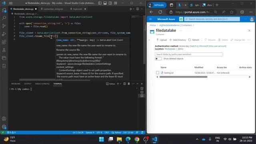Click the Edge browser refresh button
This screenshot has width=256, height=144.
point(160,12)
